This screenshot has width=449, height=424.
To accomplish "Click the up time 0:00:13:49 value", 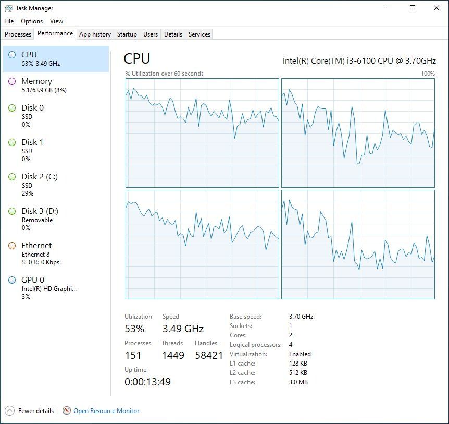I will (x=147, y=382).
